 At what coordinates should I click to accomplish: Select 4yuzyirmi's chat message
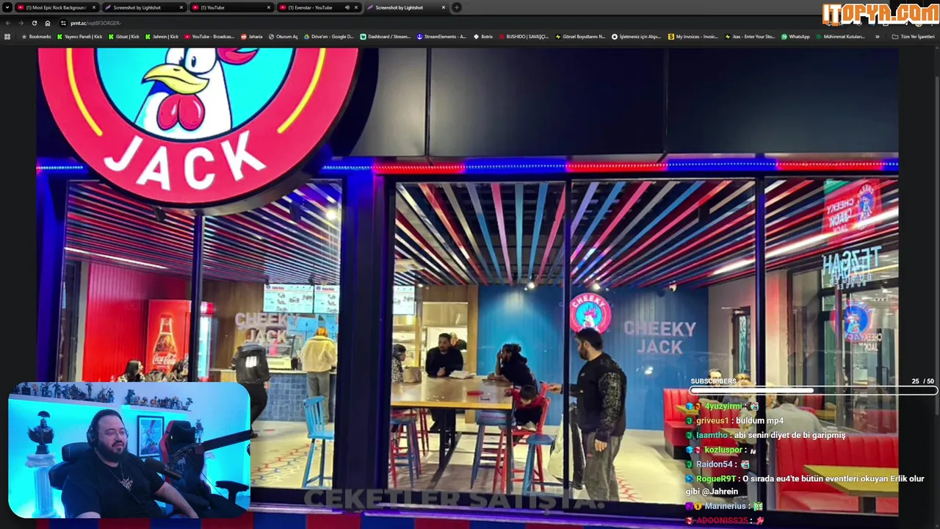[722, 406]
